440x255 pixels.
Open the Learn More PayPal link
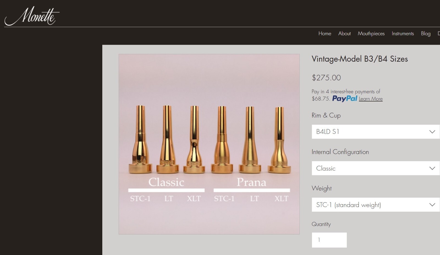pyautogui.click(x=370, y=99)
